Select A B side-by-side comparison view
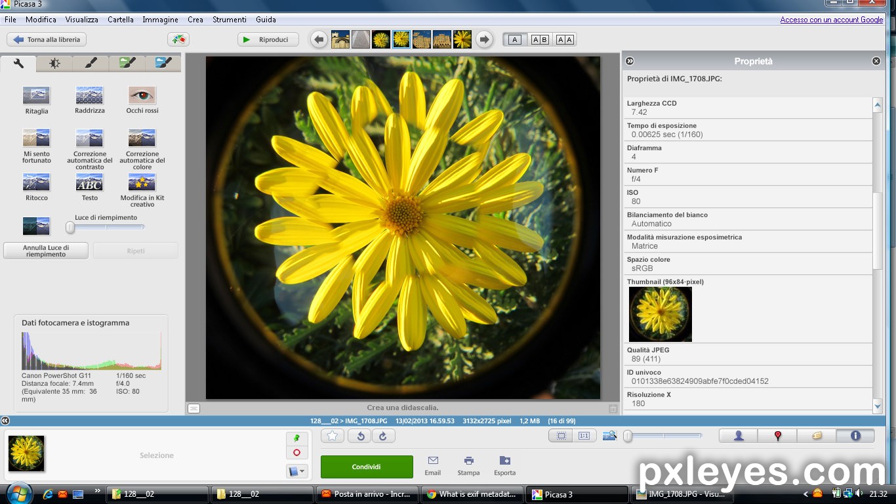This screenshot has width=896, height=504. pyautogui.click(x=540, y=39)
